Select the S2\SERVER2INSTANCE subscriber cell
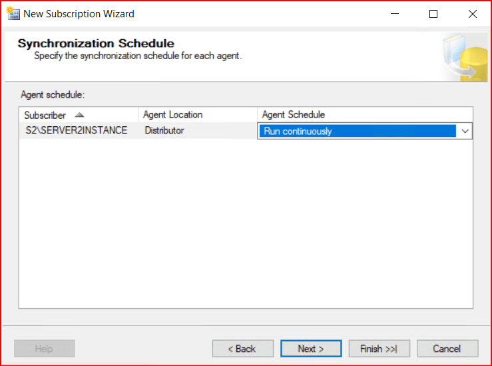The width and height of the screenshot is (492, 366). tap(76, 131)
